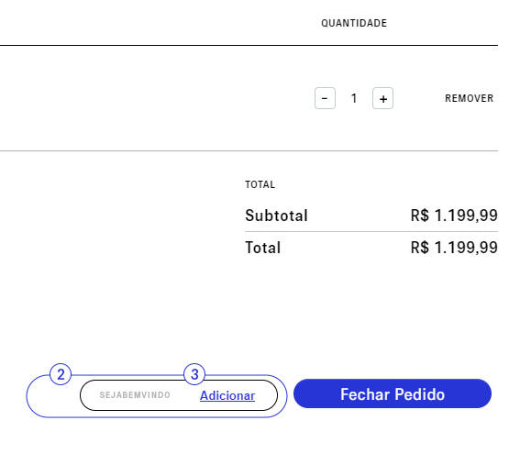The image size is (509, 454).
Task: Select the Subtotal label text
Action: [x=276, y=216]
